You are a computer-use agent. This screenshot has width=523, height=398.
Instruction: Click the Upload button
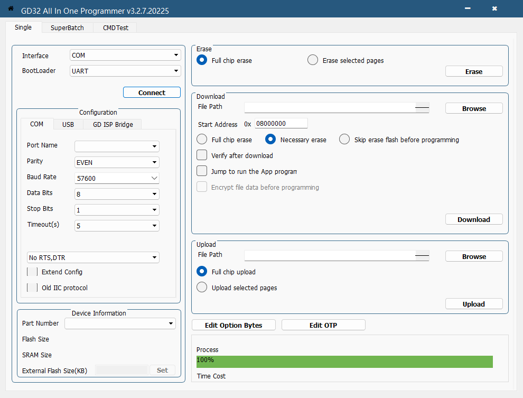[474, 304]
